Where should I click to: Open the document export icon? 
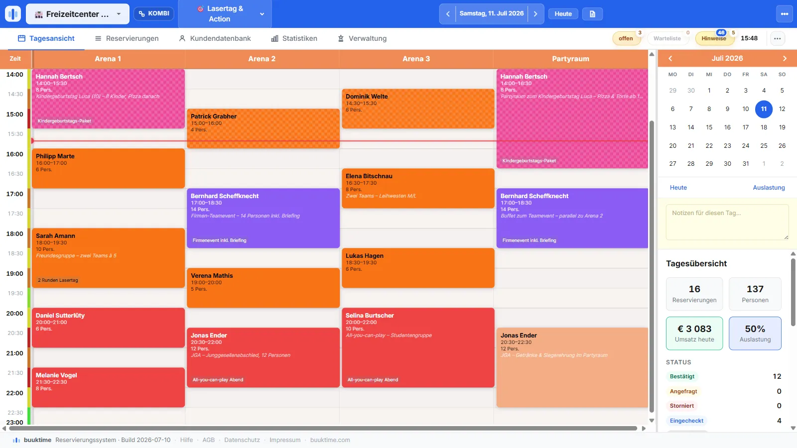(592, 14)
